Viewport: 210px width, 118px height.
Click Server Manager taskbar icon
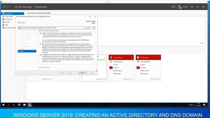click(x=30, y=105)
